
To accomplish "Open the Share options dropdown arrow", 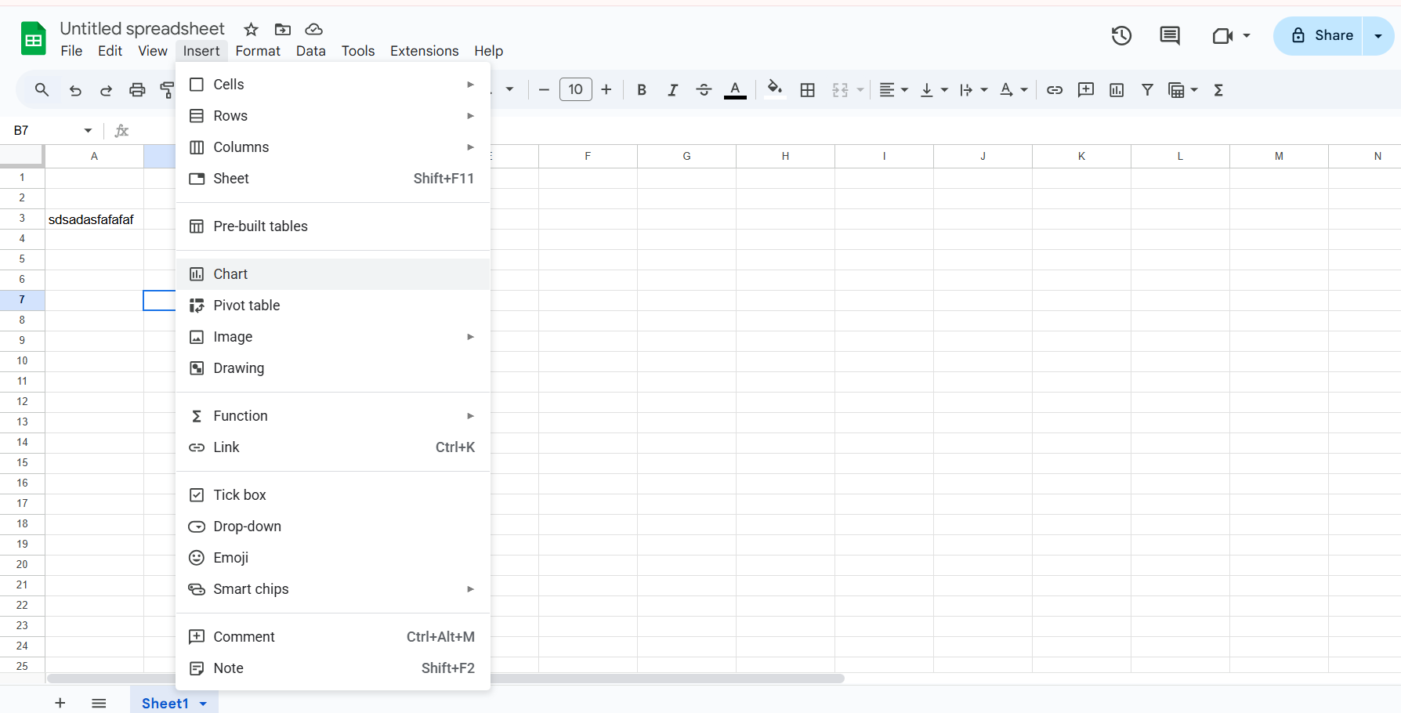I will coord(1378,36).
